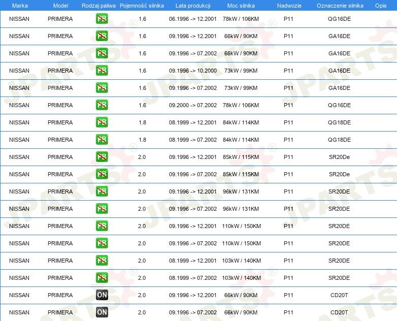Select date range 09.1996 -> 10.2000
397x321 pixels.
click(x=193, y=71)
